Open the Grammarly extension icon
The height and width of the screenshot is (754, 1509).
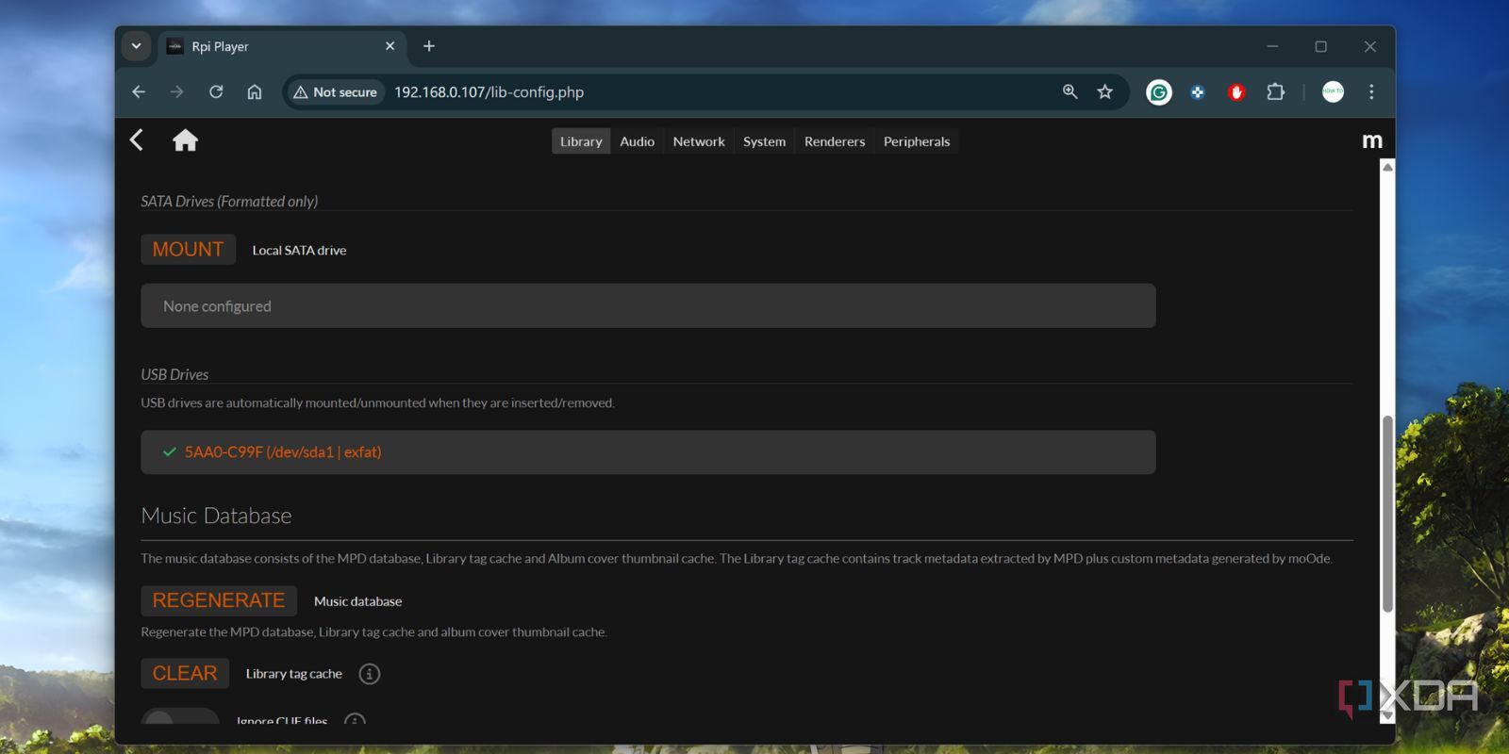1159,92
